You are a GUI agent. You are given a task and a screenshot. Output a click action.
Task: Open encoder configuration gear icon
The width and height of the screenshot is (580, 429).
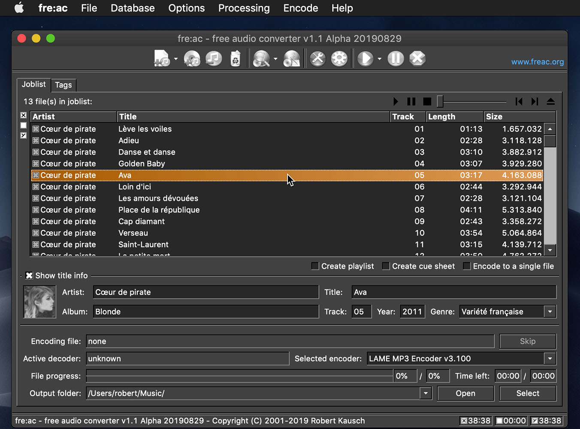point(339,58)
